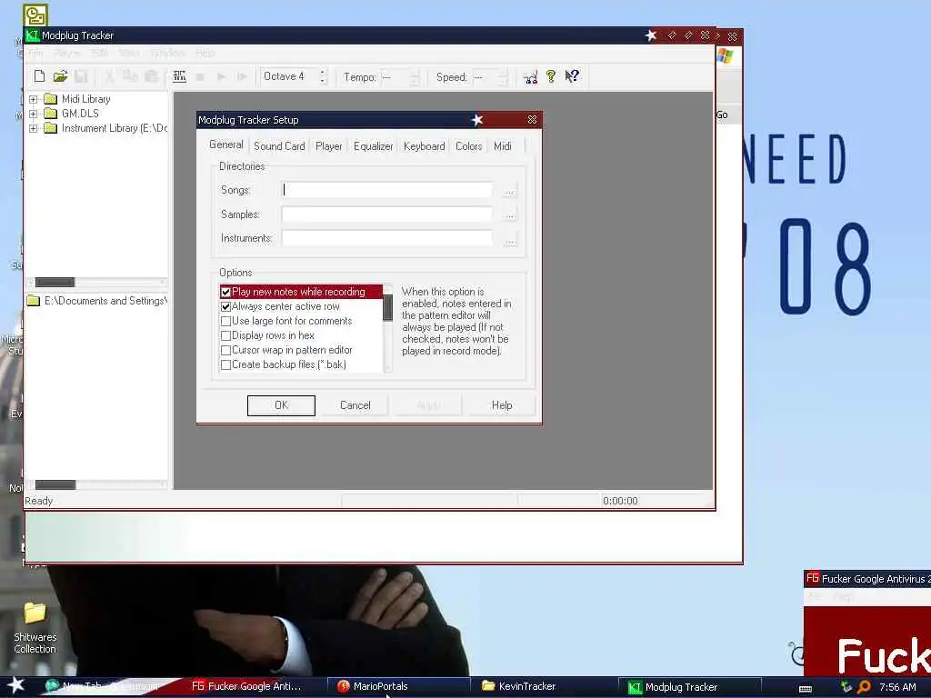Click the Songs directory input field
This screenshot has width=931, height=698.
[x=386, y=190]
